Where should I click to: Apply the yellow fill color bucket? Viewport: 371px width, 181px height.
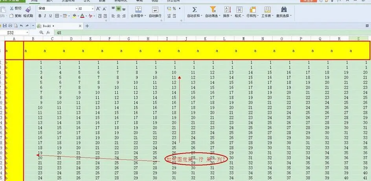tap(74, 16)
